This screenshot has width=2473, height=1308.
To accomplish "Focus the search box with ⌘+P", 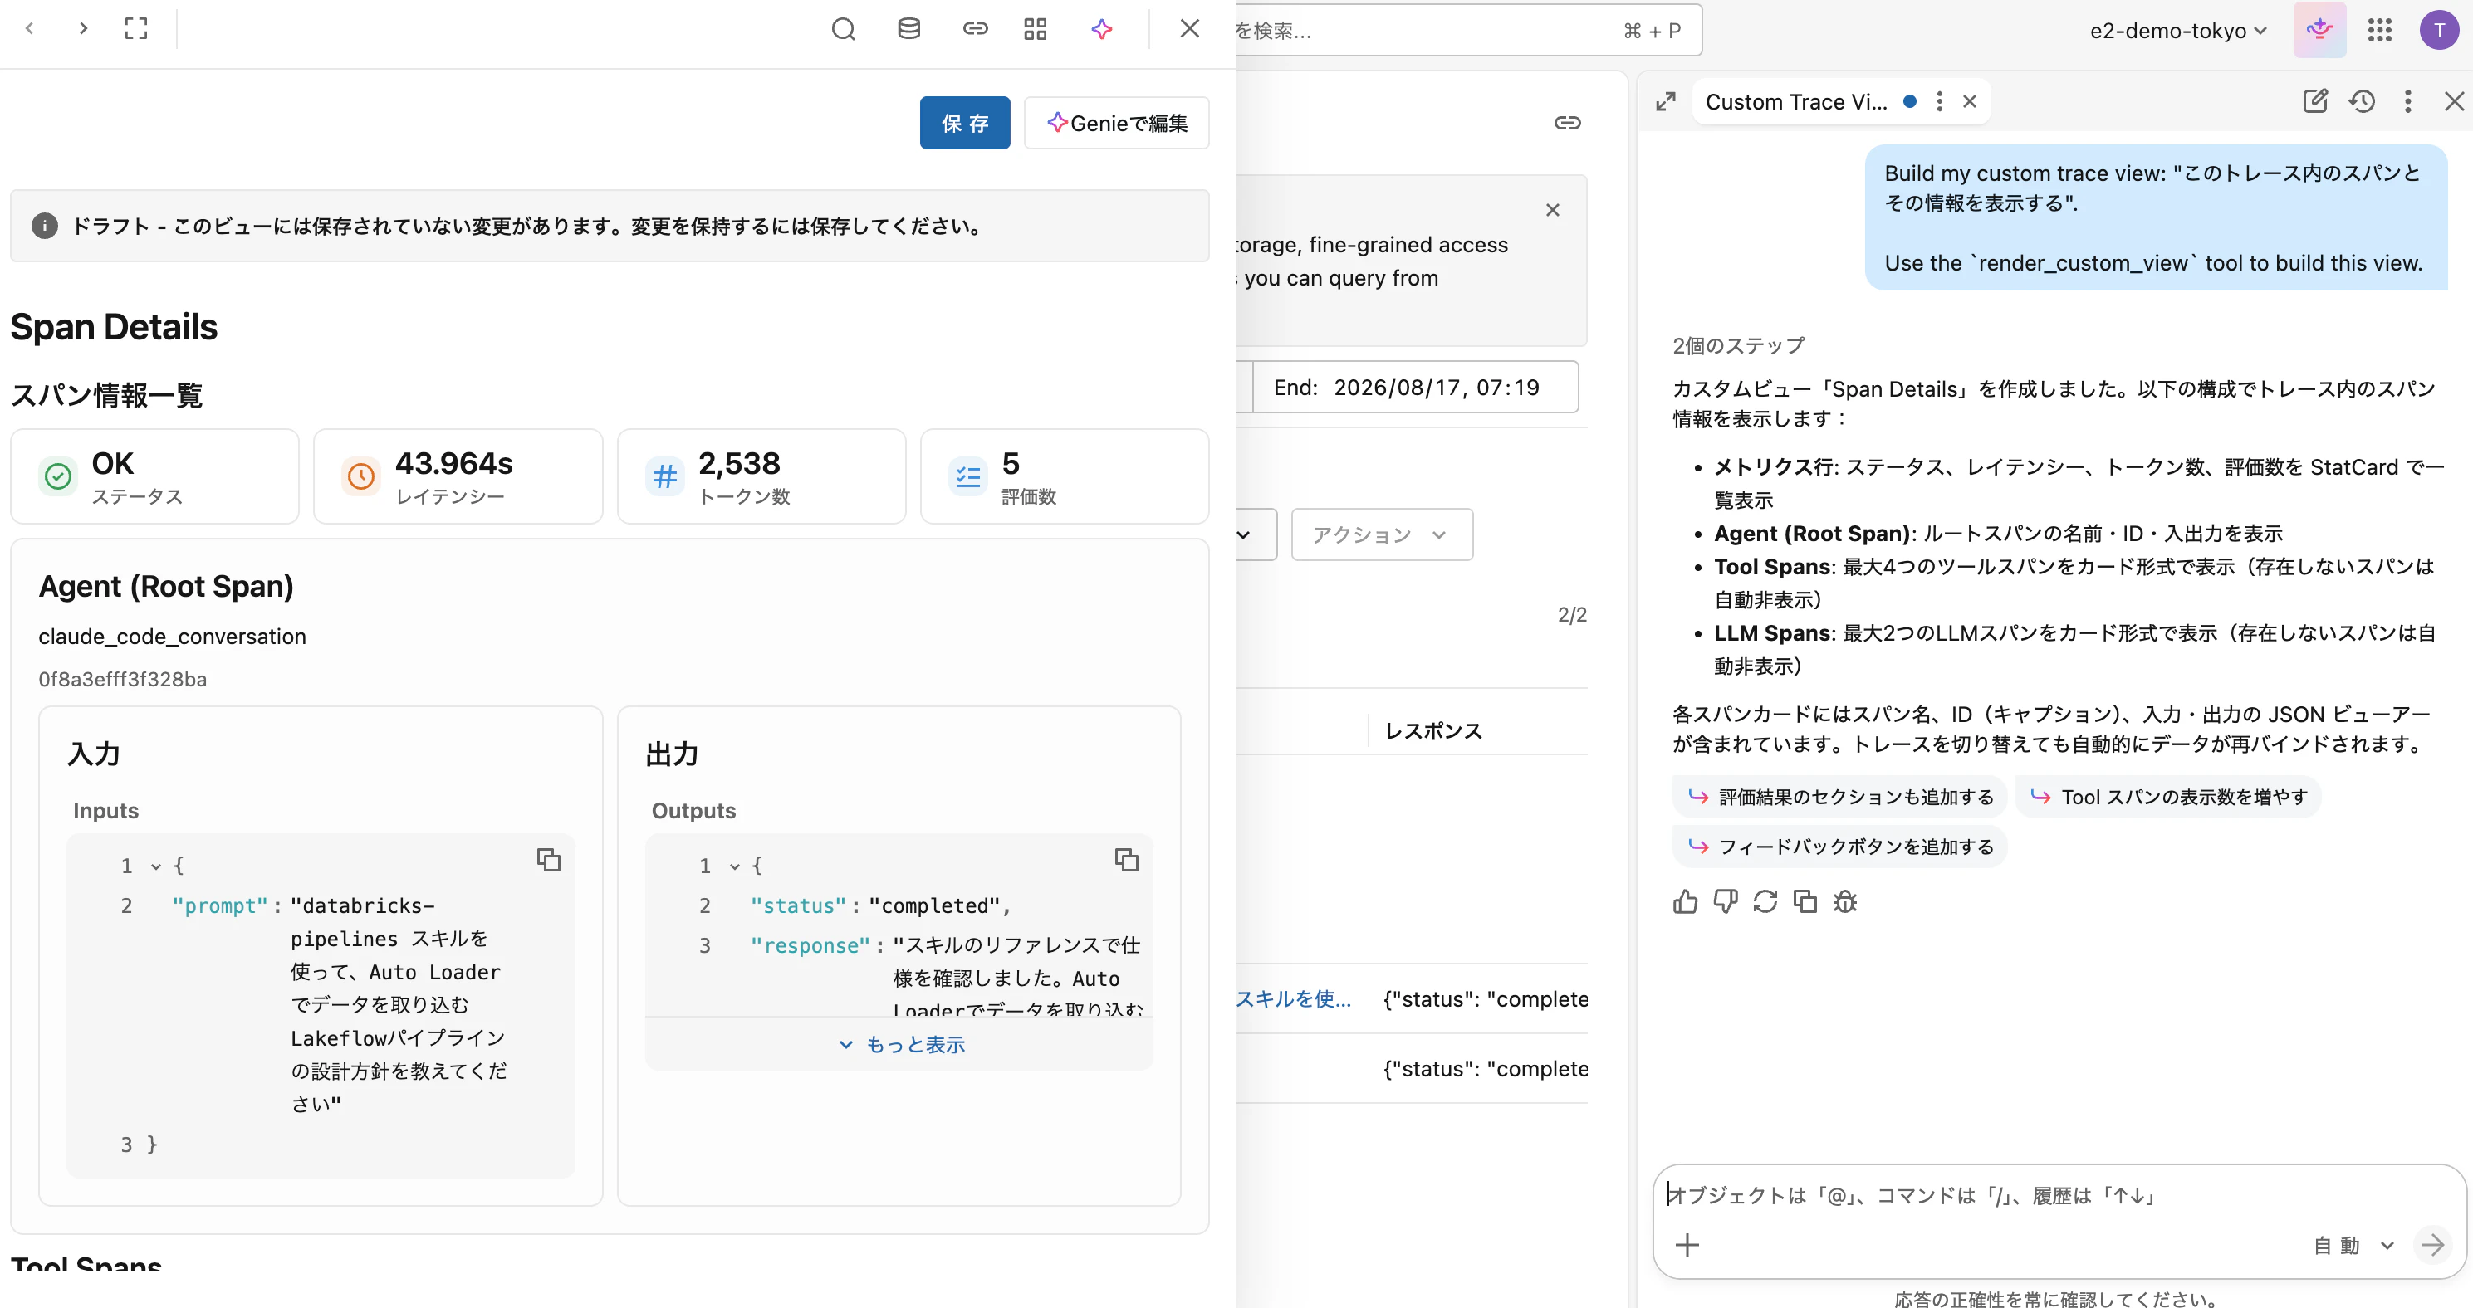I will [x=1468, y=31].
